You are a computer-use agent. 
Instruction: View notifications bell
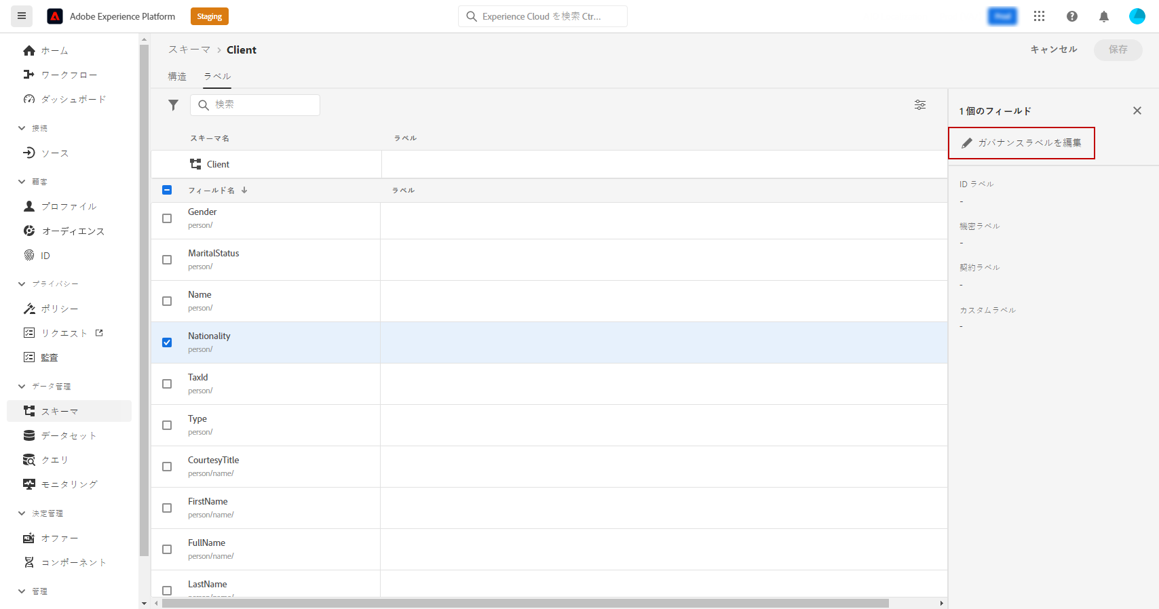pyautogui.click(x=1104, y=16)
